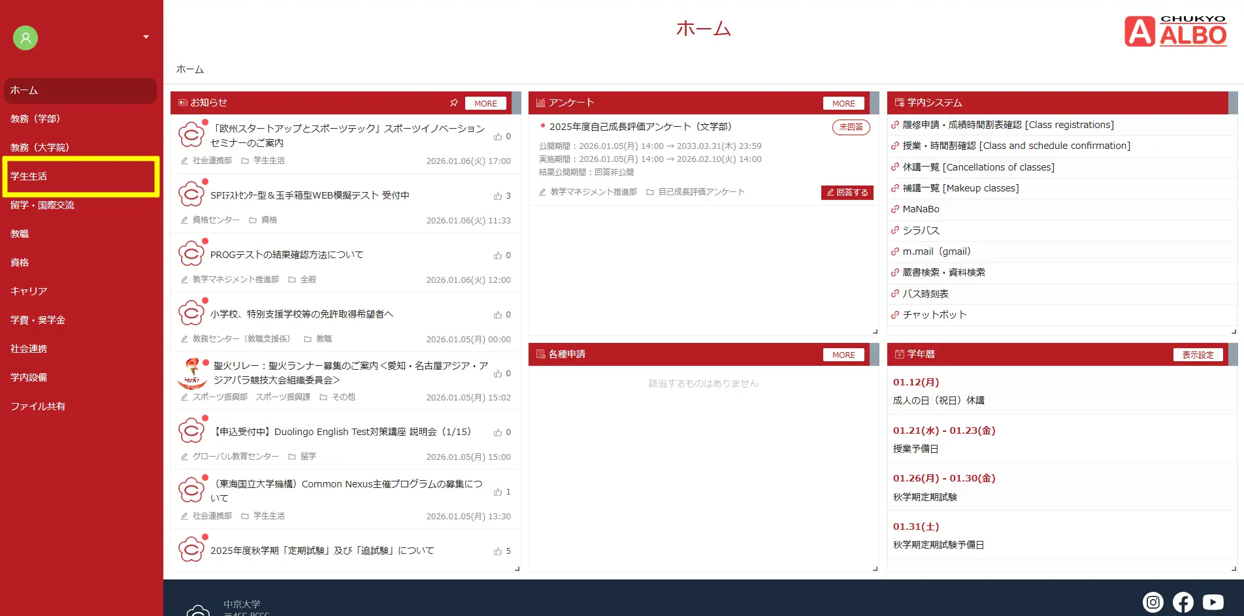Image resolution: width=1244 pixels, height=616 pixels.
Task: Open the YouTube icon in footer
Action: [x=1213, y=602]
